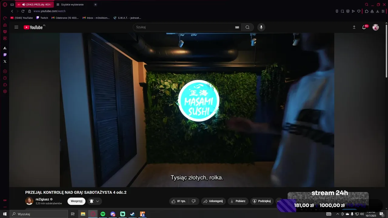
Task: Open the Opera main menu logo
Action: coord(5,5)
